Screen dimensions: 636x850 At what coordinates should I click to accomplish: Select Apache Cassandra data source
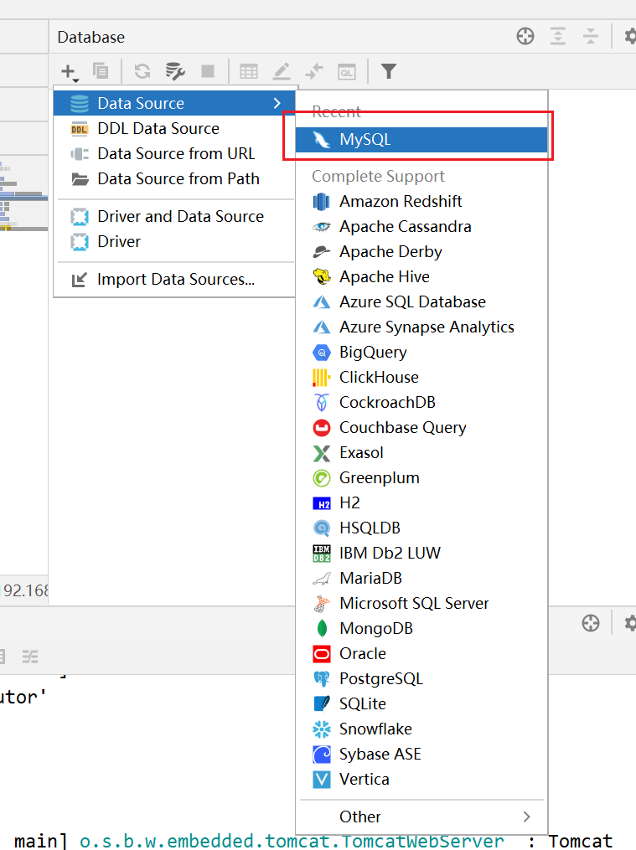(421, 227)
